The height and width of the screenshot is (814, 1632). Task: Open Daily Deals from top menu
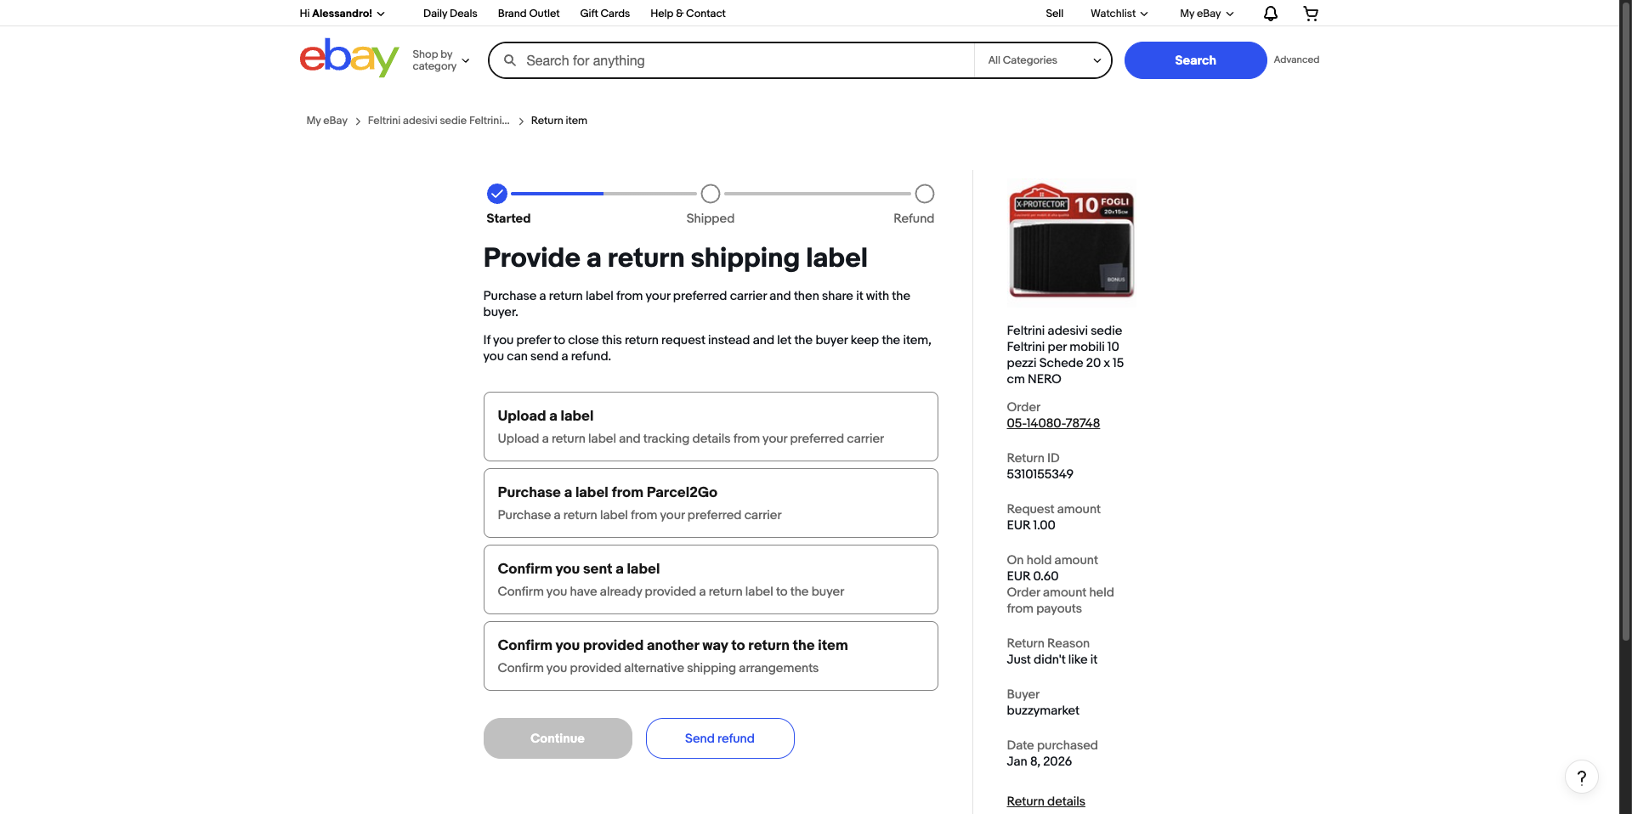click(x=450, y=14)
